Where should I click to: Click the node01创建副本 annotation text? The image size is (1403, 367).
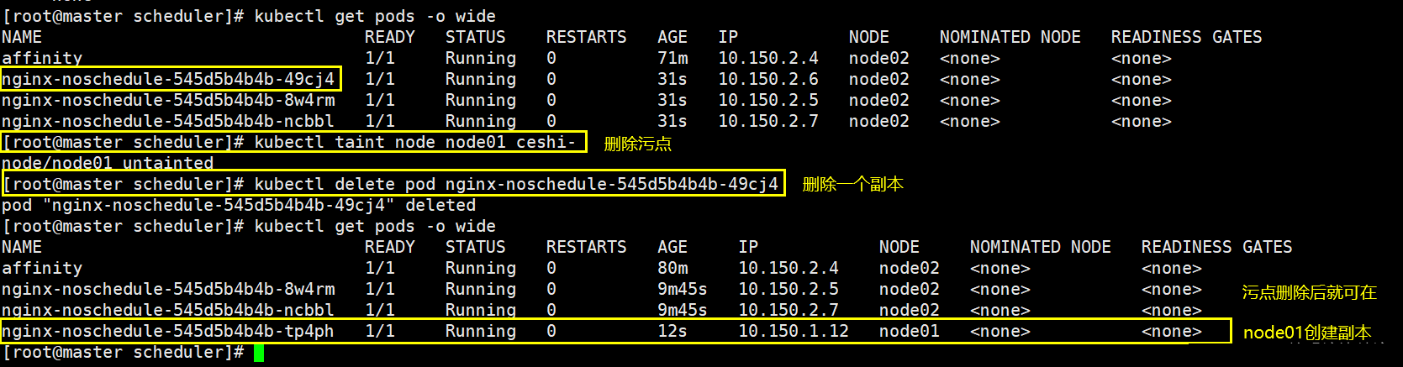1306,333
